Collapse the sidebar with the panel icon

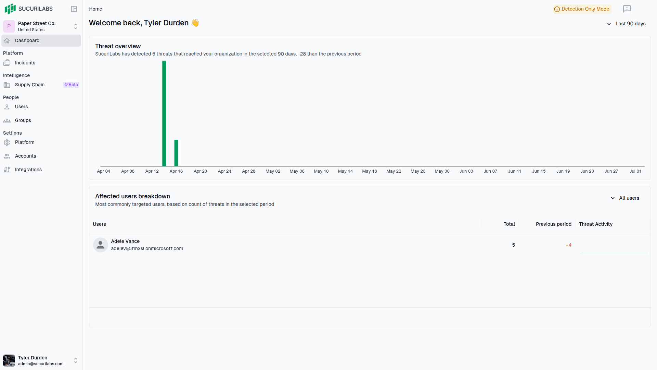pyautogui.click(x=74, y=9)
